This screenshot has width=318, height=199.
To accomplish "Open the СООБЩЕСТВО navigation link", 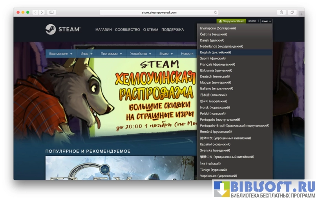I will point(127,30).
